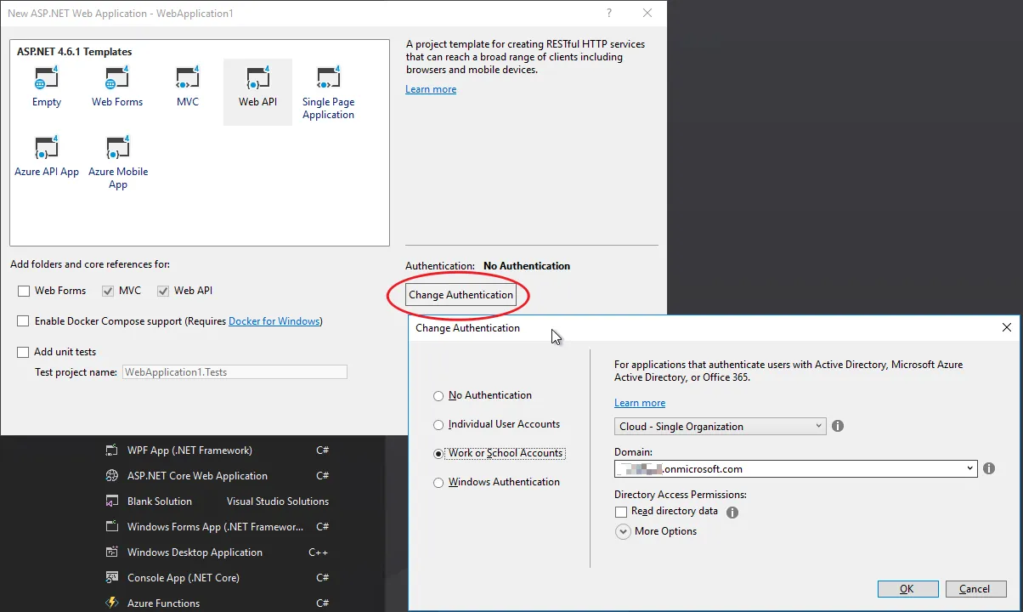Select the Empty template icon
This screenshot has height=612, width=1023.
coord(46,79)
